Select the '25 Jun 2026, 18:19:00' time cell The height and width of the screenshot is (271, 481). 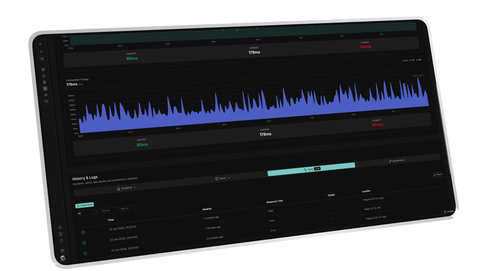pyautogui.click(x=125, y=248)
